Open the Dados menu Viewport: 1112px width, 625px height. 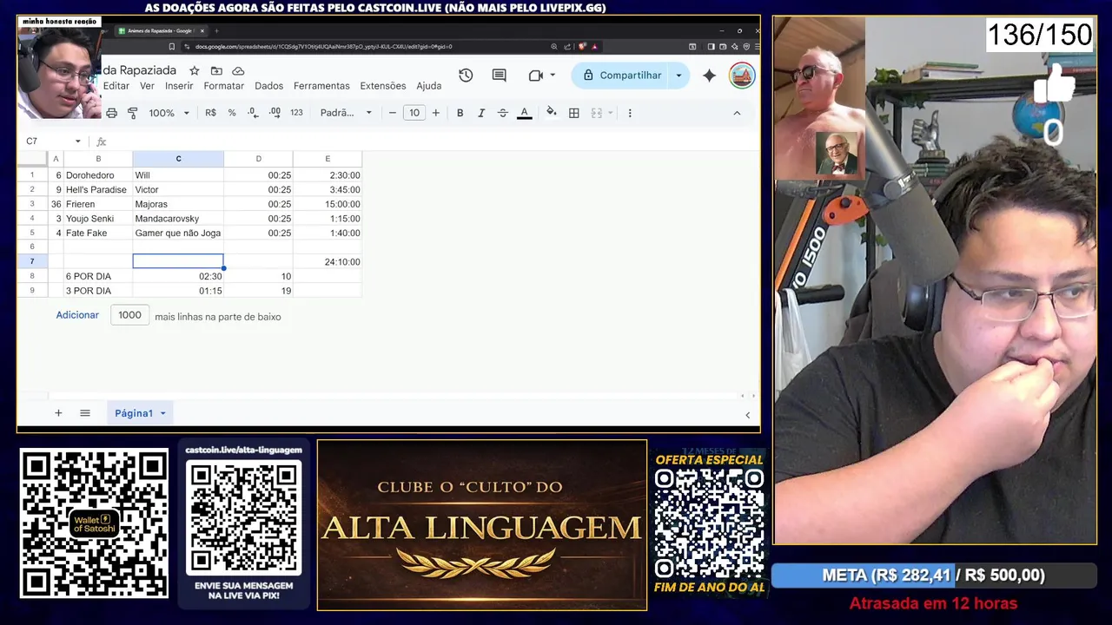tap(268, 86)
